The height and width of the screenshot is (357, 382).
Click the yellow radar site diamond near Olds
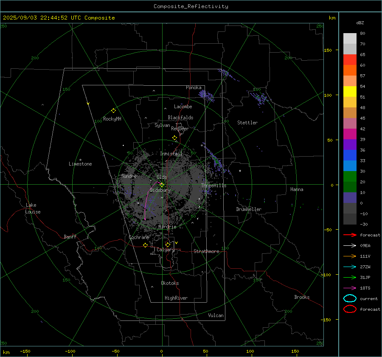click(162, 185)
